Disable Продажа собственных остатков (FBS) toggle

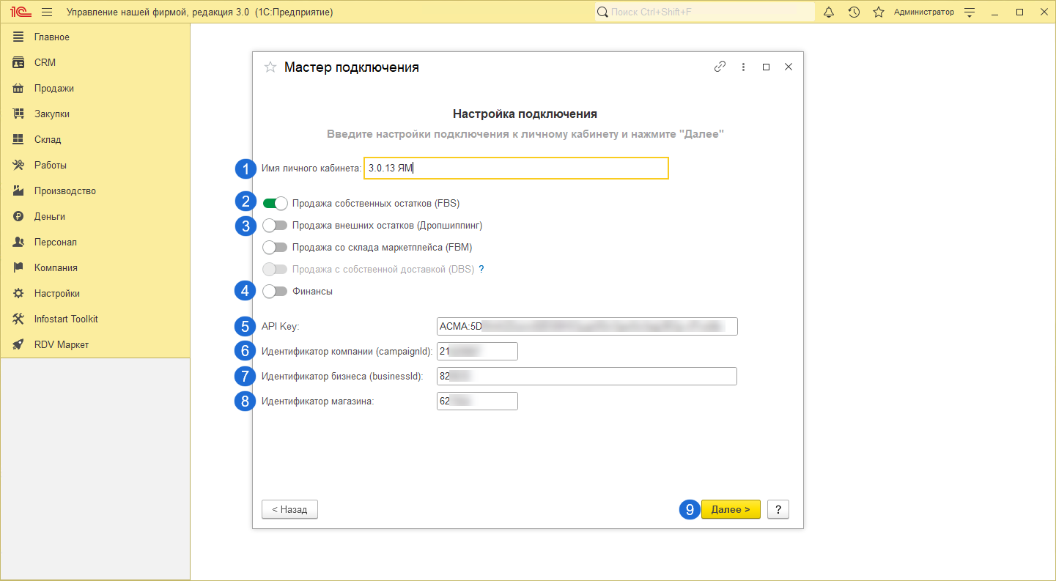pyautogui.click(x=276, y=204)
